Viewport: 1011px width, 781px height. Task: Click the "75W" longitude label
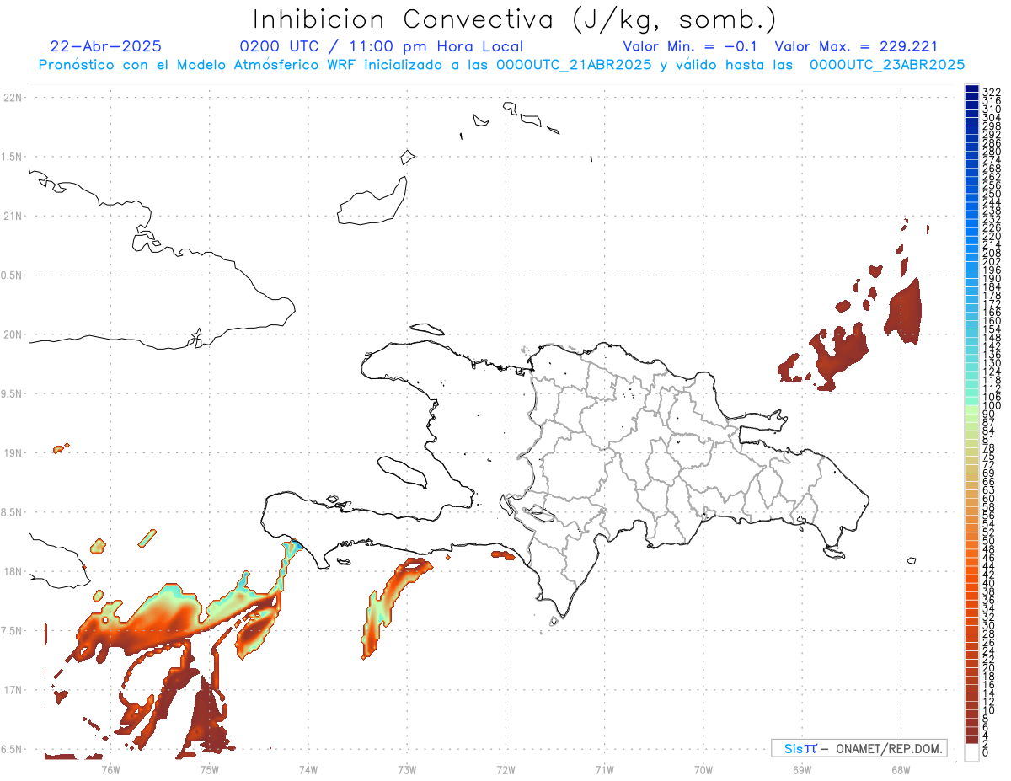click(210, 769)
